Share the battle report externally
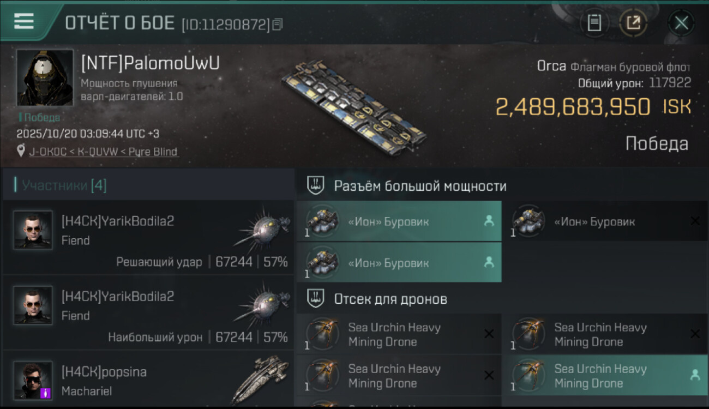 (x=633, y=23)
